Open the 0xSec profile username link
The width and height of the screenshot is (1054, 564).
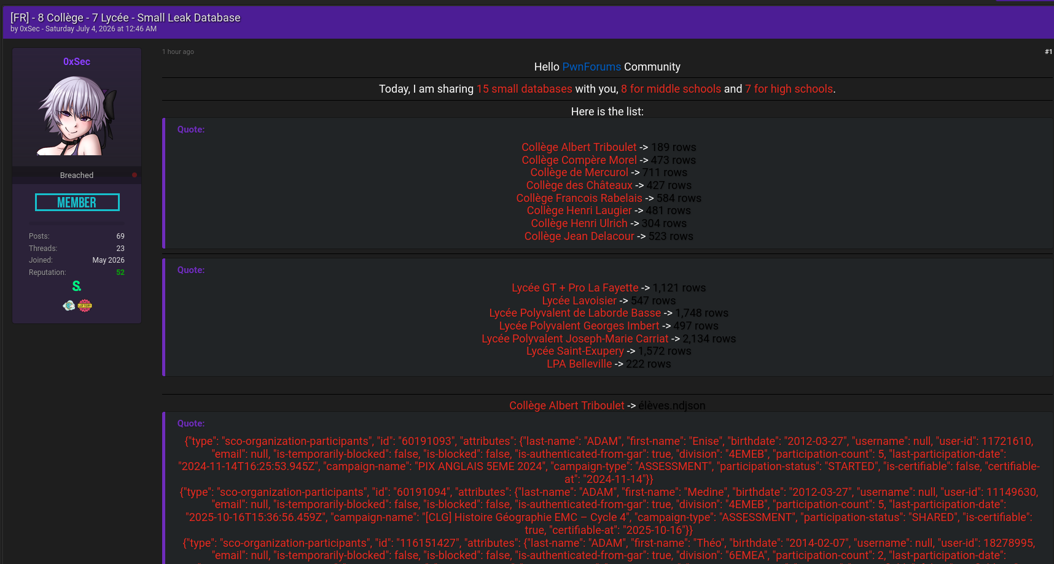pyautogui.click(x=77, y=61)
